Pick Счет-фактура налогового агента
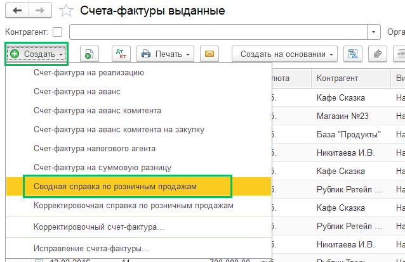Image resolution: width=405 pixels, height=262 pixels. 138,149
